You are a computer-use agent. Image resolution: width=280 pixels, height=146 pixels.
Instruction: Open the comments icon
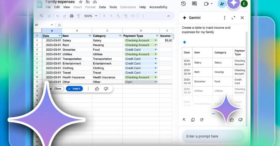[194, 4]
